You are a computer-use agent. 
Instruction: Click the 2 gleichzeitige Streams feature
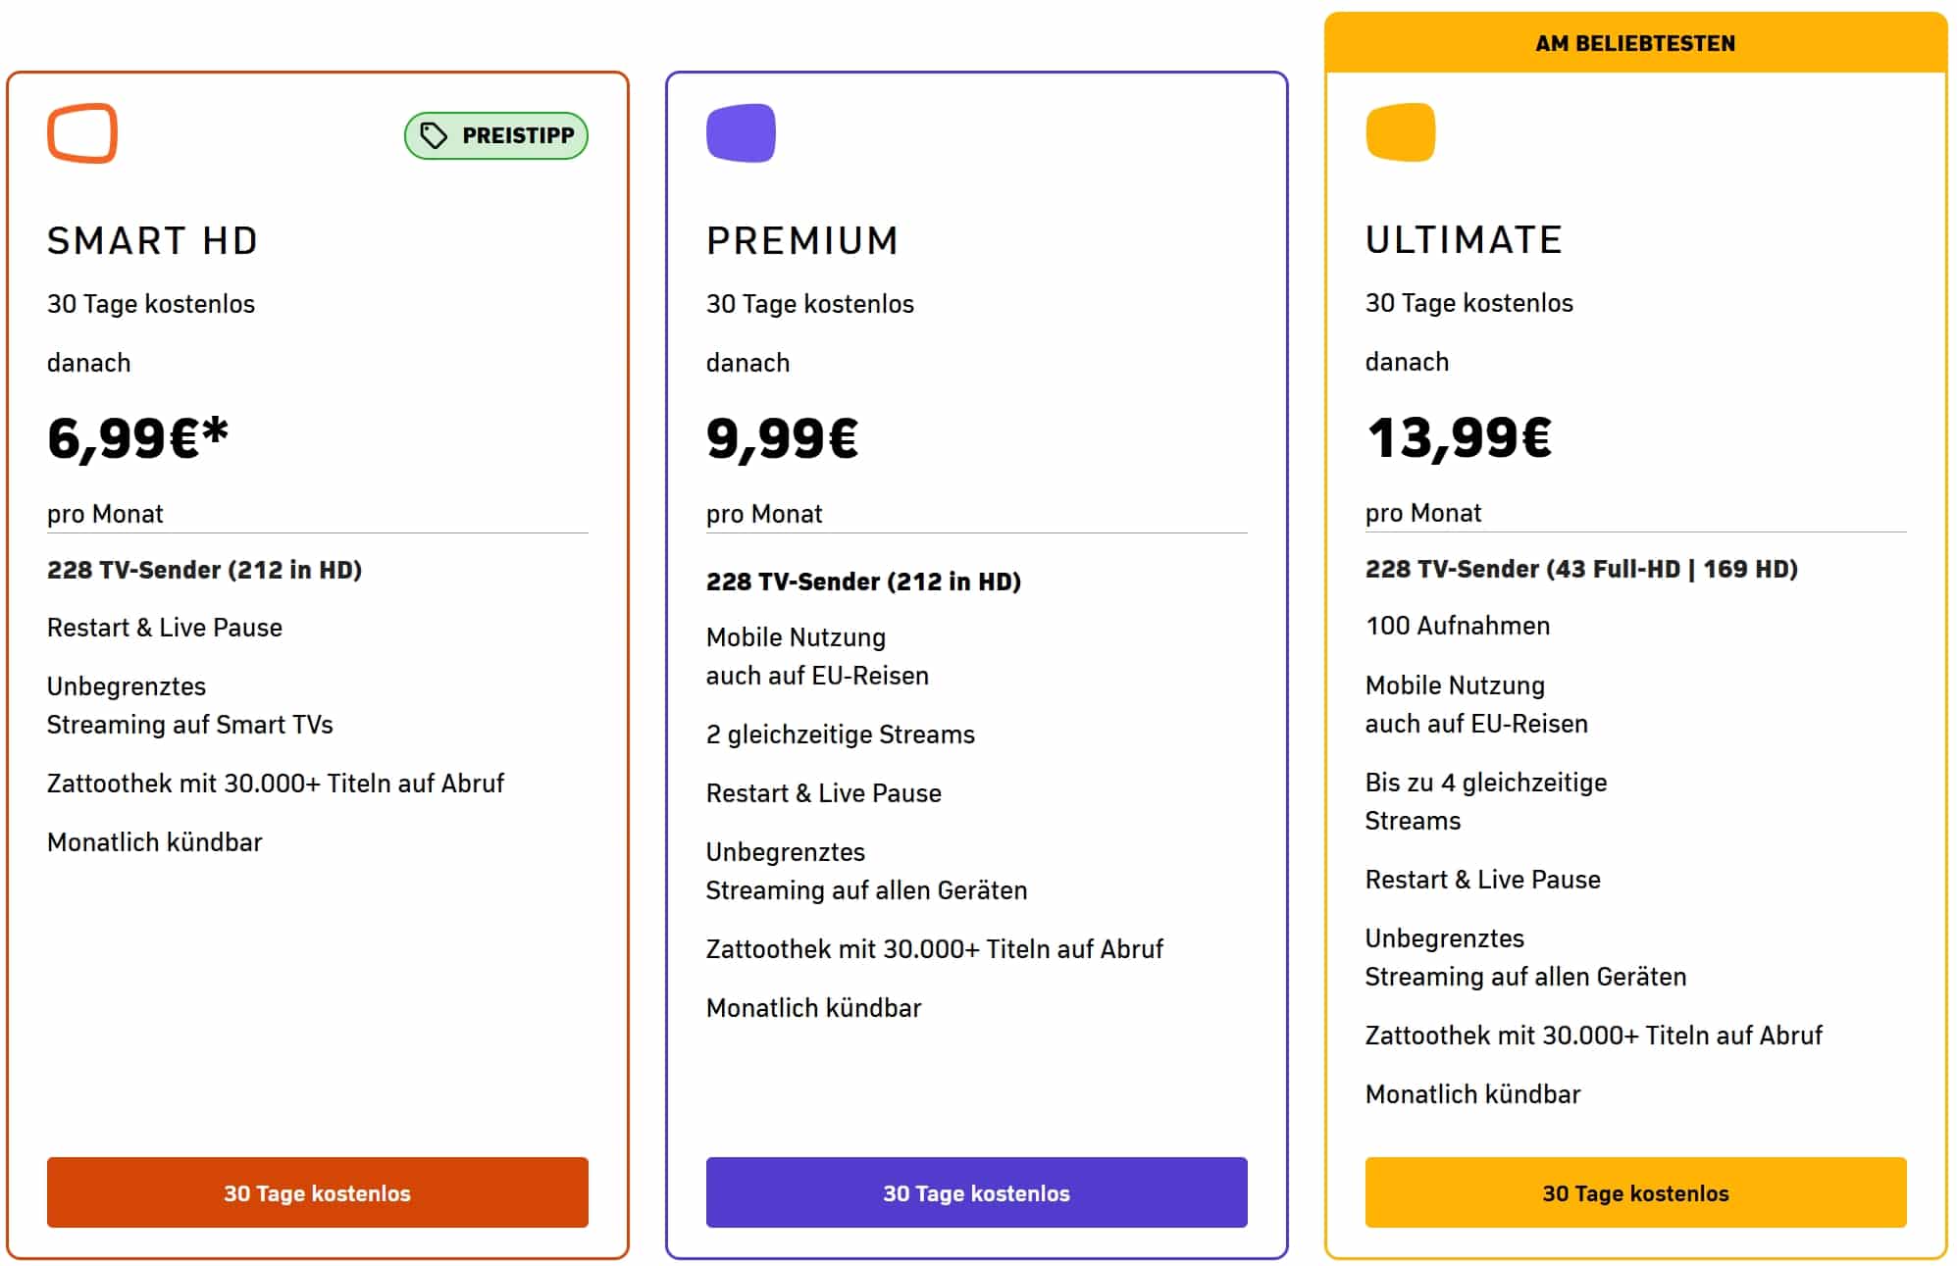pos(841,734)
